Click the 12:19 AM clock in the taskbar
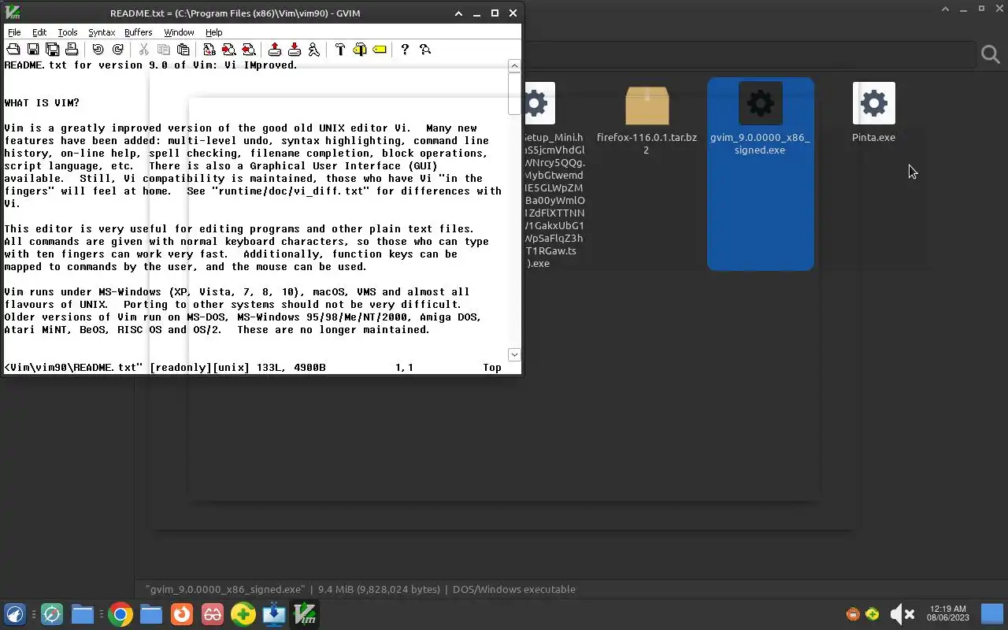Image resolution: width=1008 pixels, height=630 pixels. (948, 613)
